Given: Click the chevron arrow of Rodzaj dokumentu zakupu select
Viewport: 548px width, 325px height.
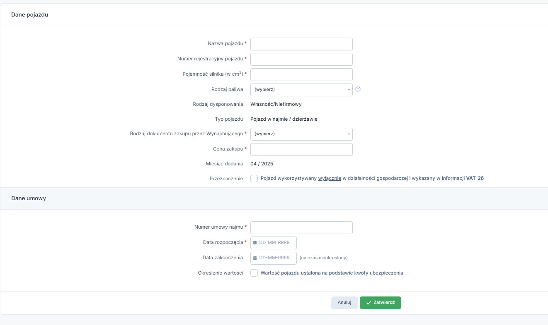Looking at the screenshot, I should tap(349, 134).
